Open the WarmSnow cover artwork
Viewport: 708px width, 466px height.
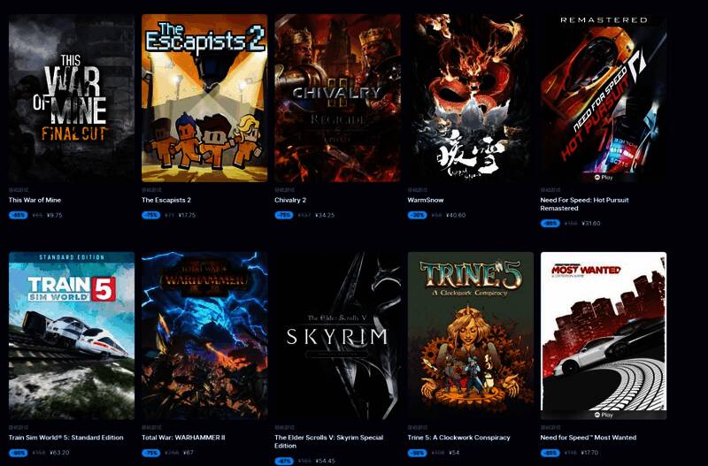(x=471, y=98)
